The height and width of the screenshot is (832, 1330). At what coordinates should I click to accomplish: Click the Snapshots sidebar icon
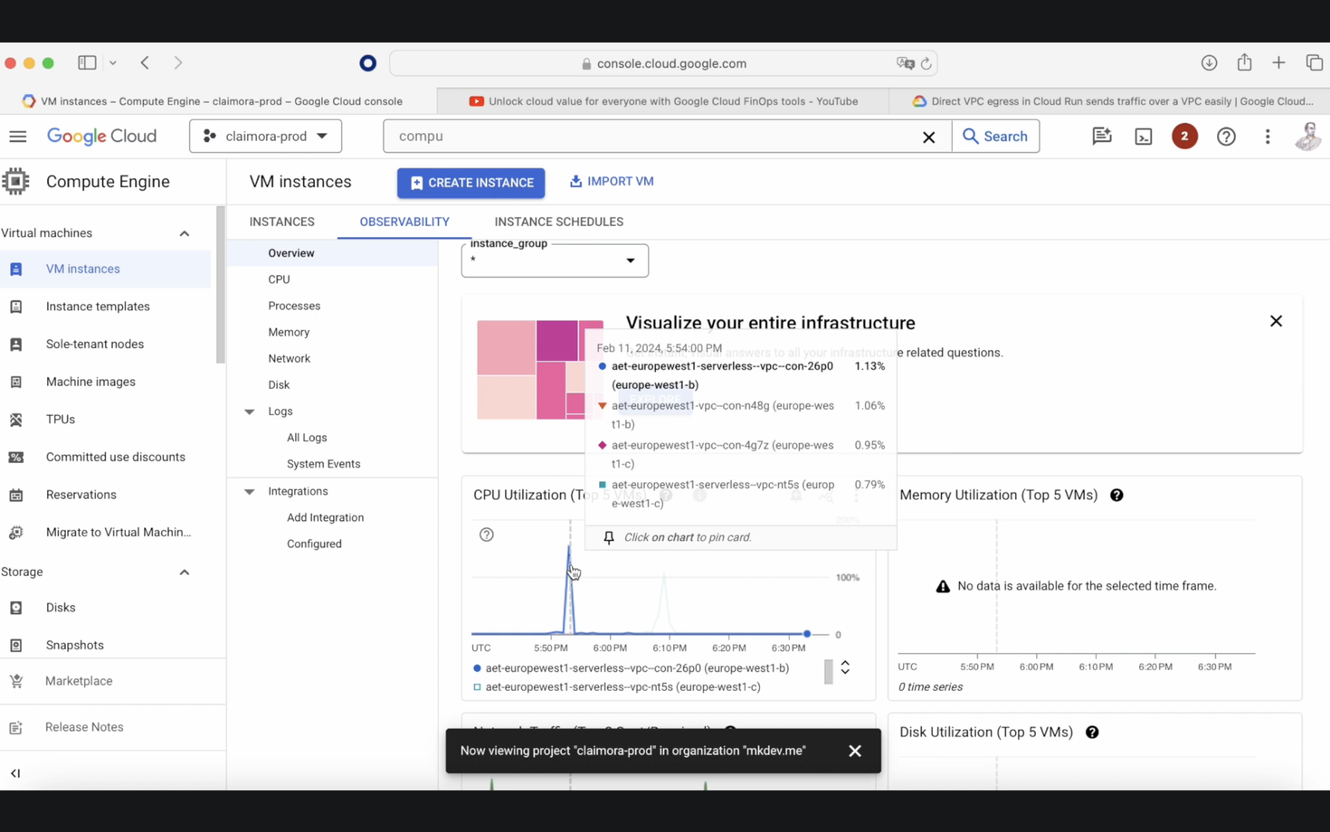click(15, 646)
